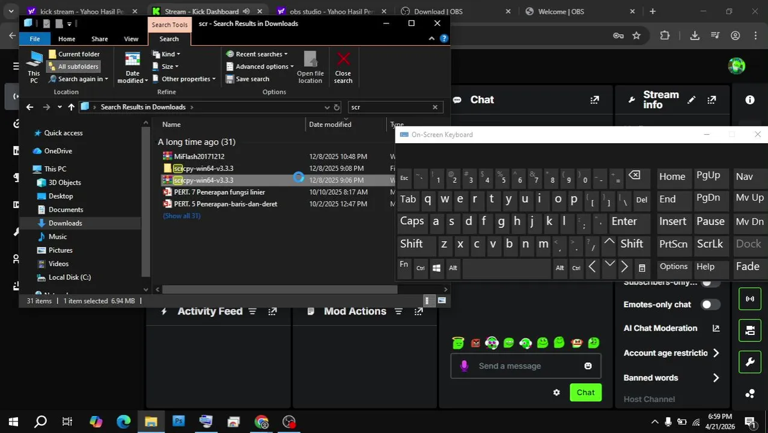Toggle Caps key on On-Screen Keyboard
The height and width of the screenshot is (433, 768).
tap(412, 221)
